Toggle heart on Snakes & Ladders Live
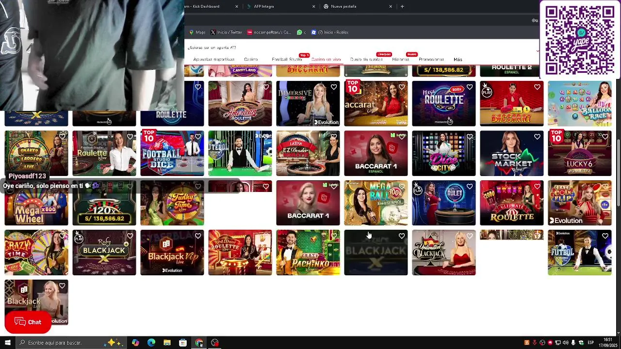Image resolution: width=621 pixels, height=349 pixels. pos(62,137)
